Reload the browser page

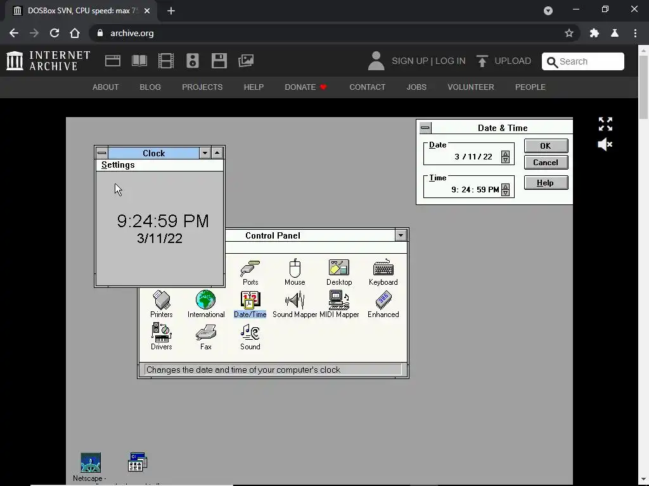point(55,33)
